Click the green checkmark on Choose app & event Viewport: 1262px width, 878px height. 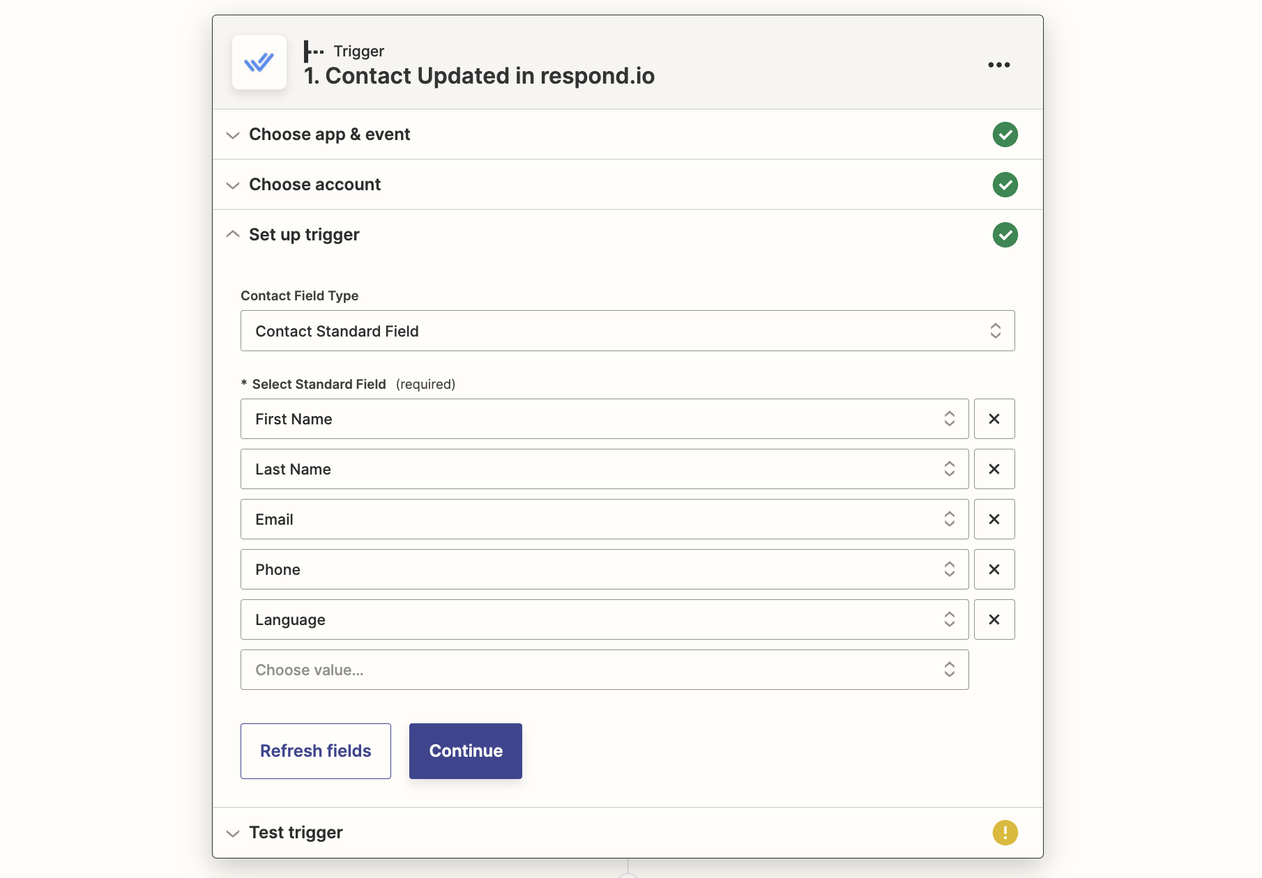coord(1005,134)
